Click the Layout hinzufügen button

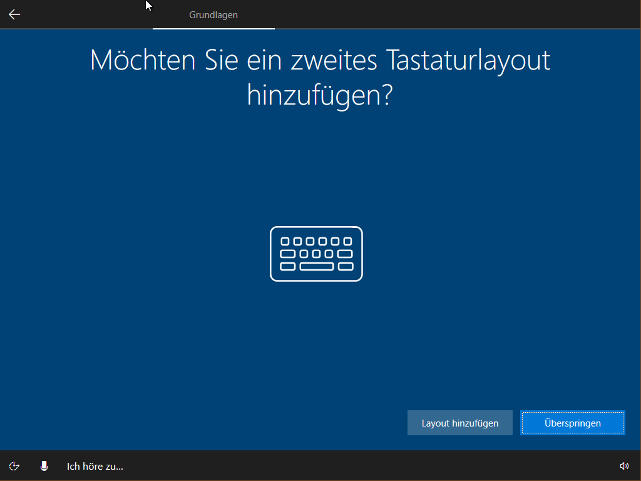(x=460, y=423)
